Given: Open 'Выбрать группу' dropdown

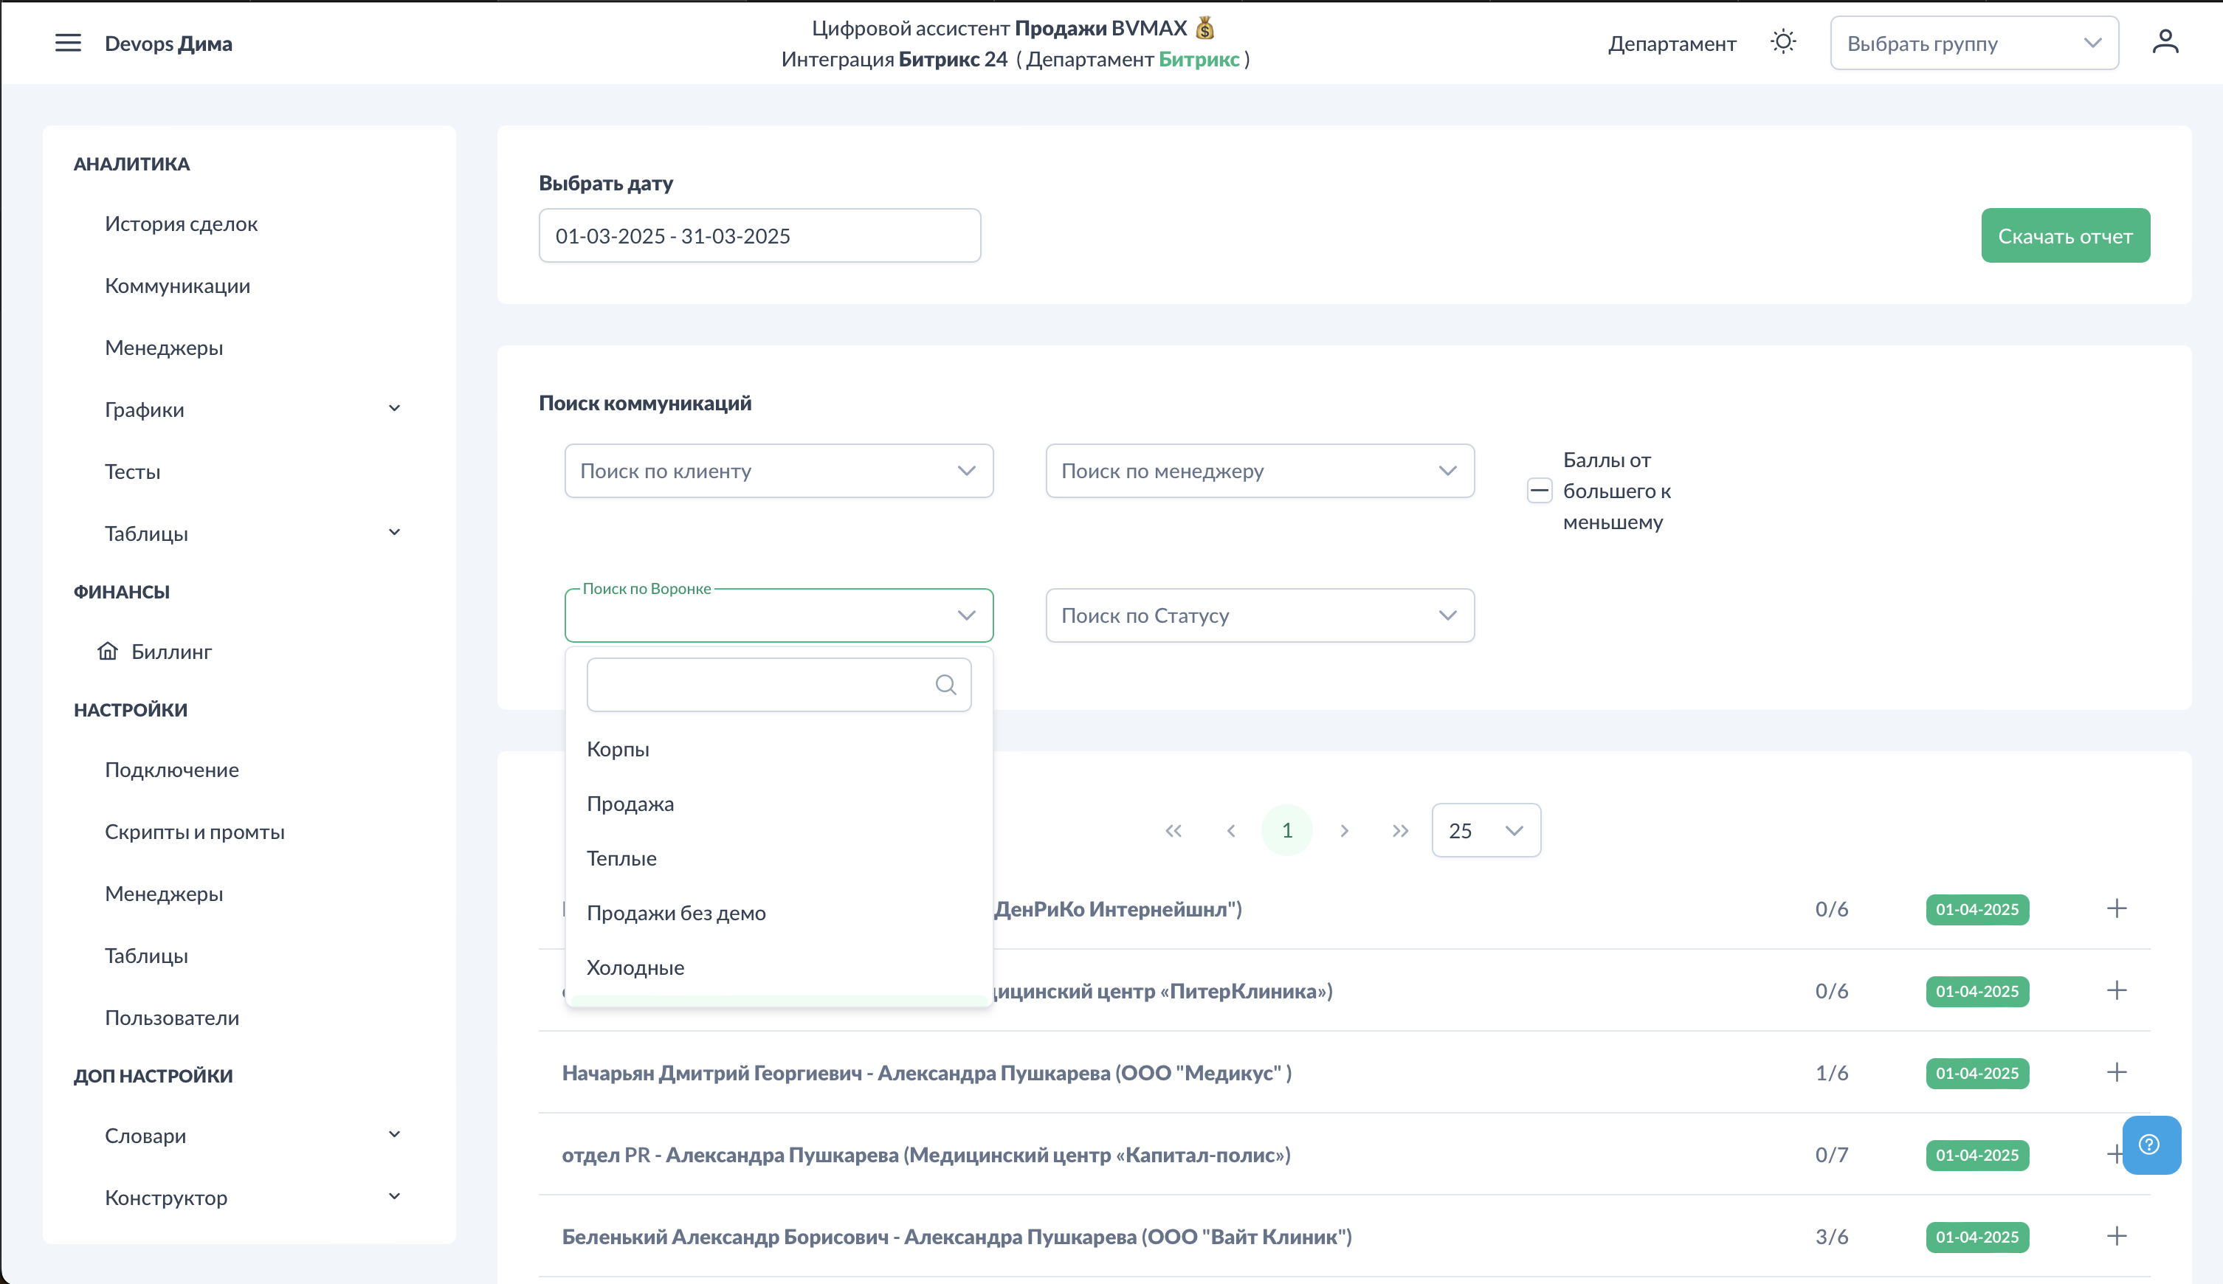Looking at the screenshot, I should tap(1974, 44).
